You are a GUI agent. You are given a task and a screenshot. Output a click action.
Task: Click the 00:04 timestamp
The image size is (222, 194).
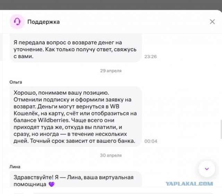pyautogui.click(x=151, y=141)
